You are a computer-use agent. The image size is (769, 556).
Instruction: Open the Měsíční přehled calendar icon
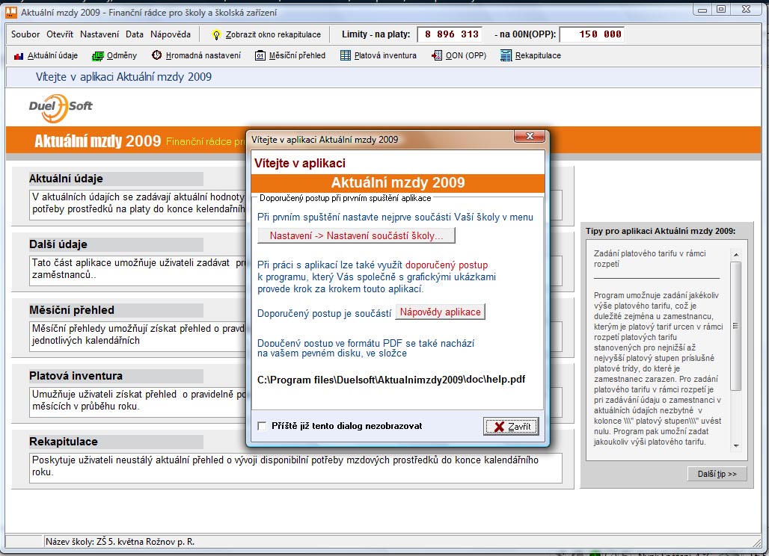tap(260, 56)
